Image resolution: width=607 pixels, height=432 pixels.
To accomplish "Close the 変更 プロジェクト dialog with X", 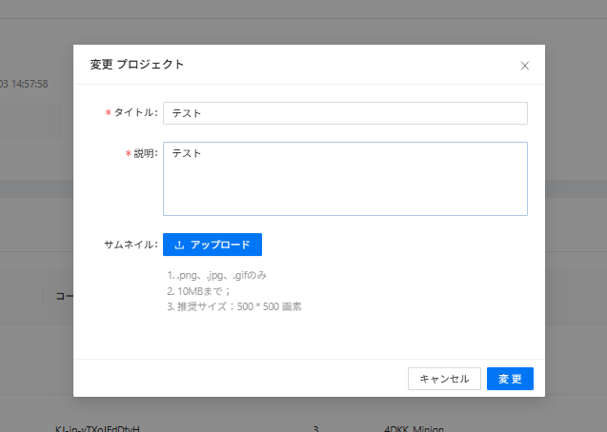I will [x=524, y=66].
